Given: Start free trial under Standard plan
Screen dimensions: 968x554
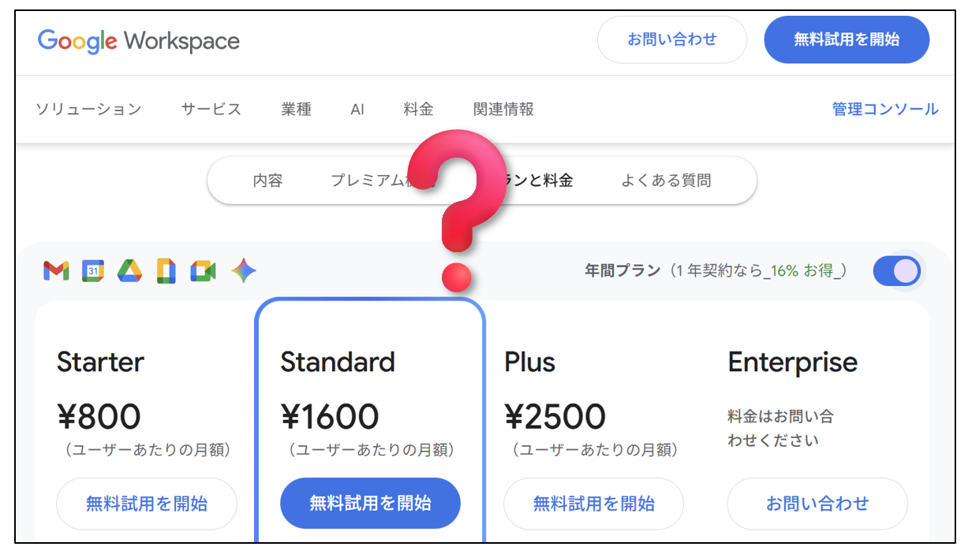Looking at the screenshot, I should click(370, 503).
